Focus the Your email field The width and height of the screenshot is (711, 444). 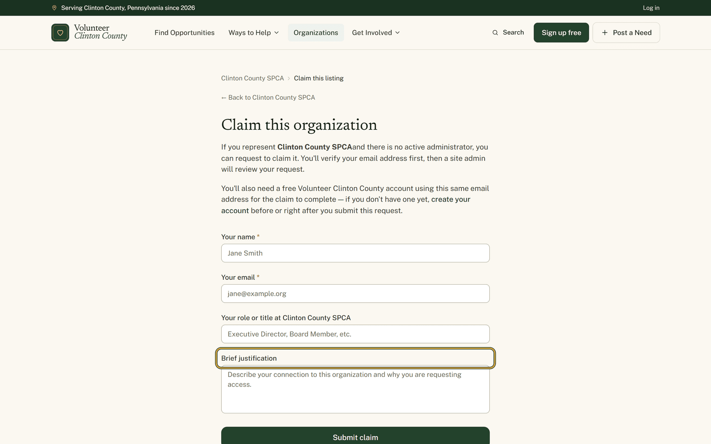click(x=355, y=293)
